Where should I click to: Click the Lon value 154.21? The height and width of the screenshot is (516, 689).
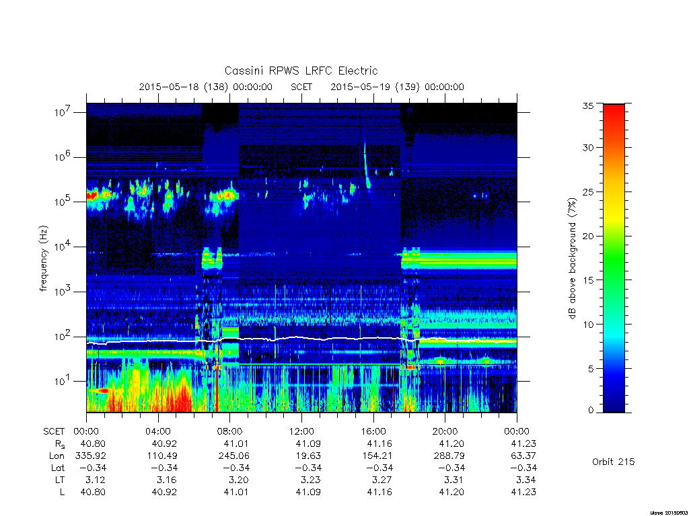(378, 456)
